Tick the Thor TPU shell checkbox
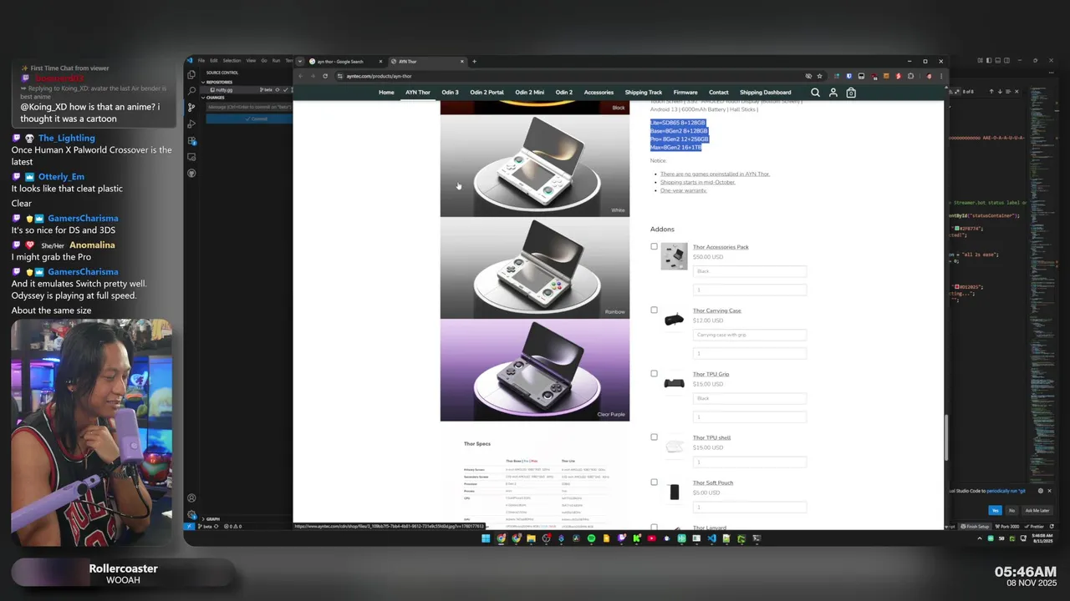The image size is (1070, 601). point(654,437)
